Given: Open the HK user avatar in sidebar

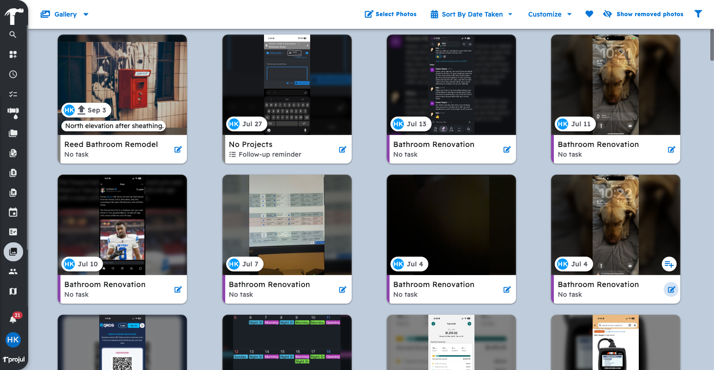Looking at the screenshot, I should 13,340.
